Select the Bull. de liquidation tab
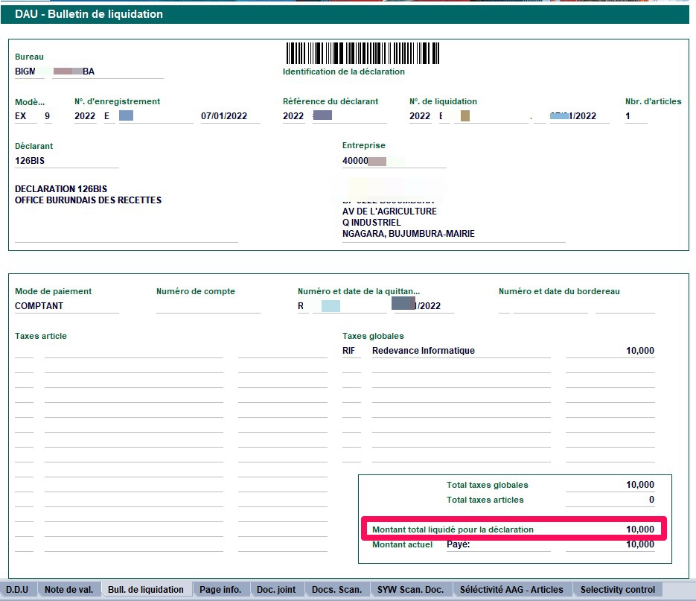Image resolution: width=696 pixels, height=601 pixels. pyautogui.click(x=145, y=589)
